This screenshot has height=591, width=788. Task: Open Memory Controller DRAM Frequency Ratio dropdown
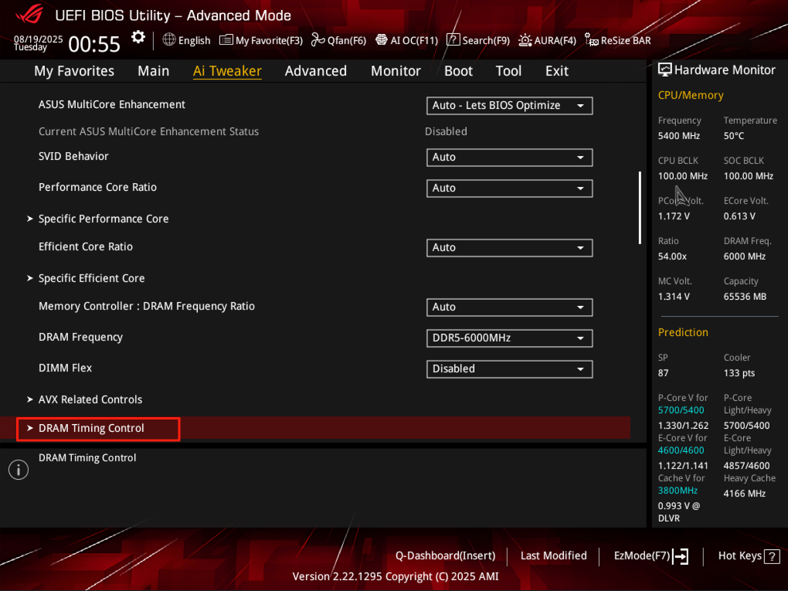(510, 307)
